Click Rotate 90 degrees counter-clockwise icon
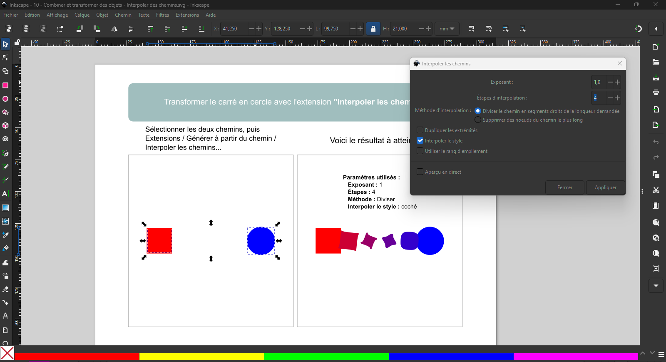The image size is (666, 362). [80, 29]
